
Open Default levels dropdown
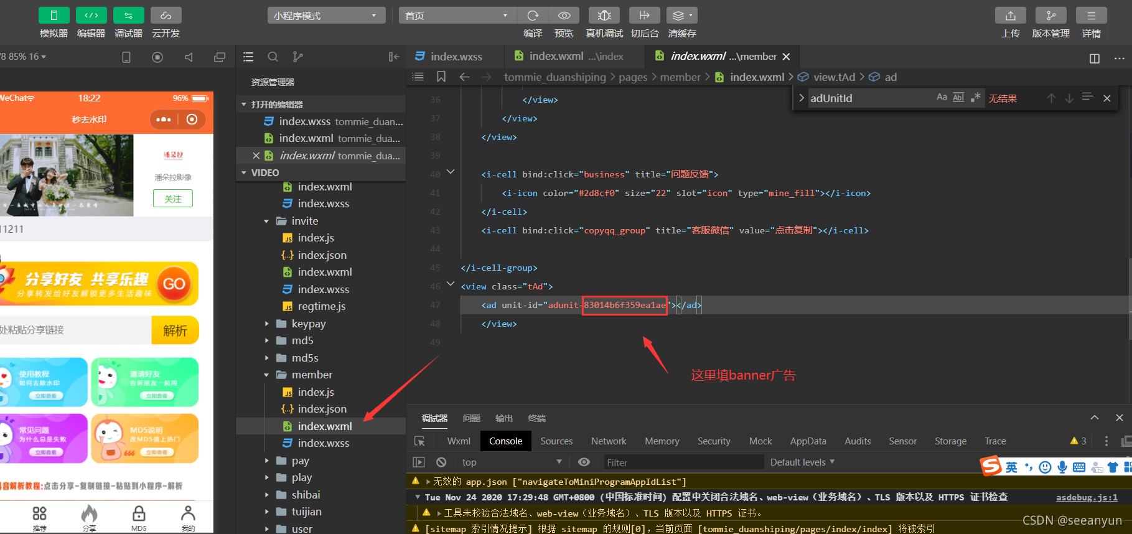point(802,462)
